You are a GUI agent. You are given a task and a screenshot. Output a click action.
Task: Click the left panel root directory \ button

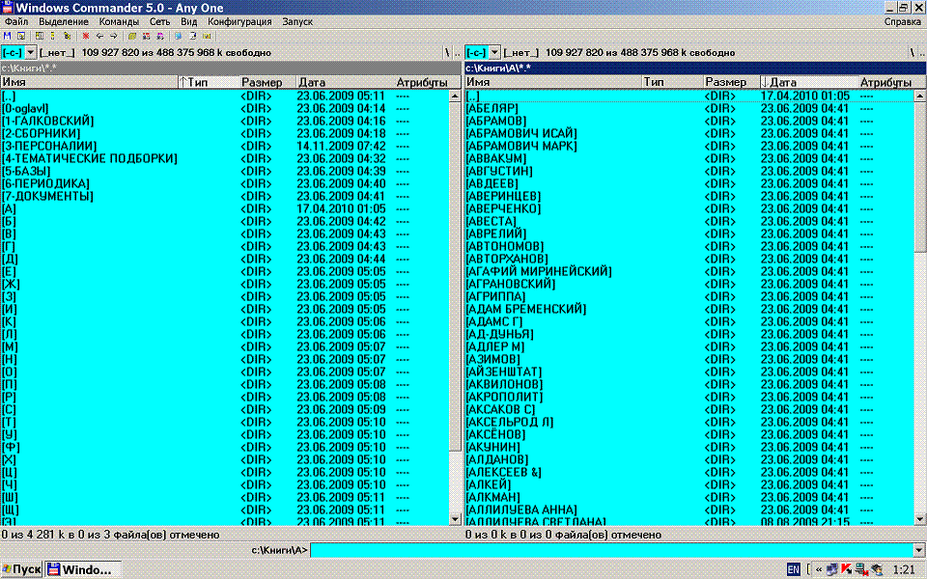(x=447, y=52)
